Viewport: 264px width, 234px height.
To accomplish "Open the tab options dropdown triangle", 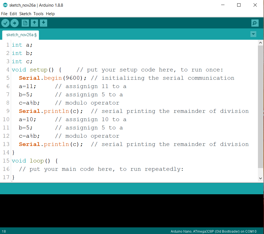I will 253,34.
